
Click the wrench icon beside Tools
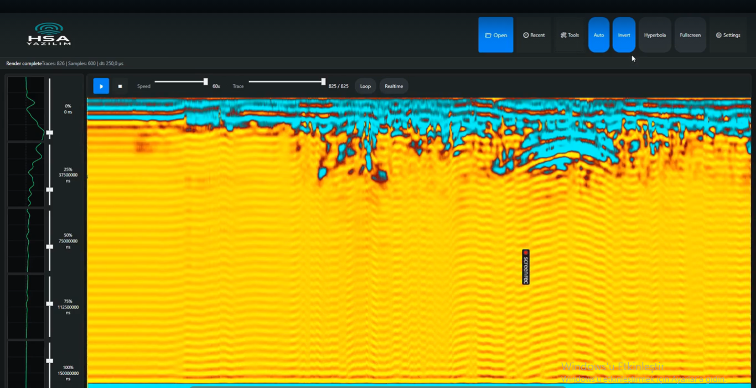(563, 35)
